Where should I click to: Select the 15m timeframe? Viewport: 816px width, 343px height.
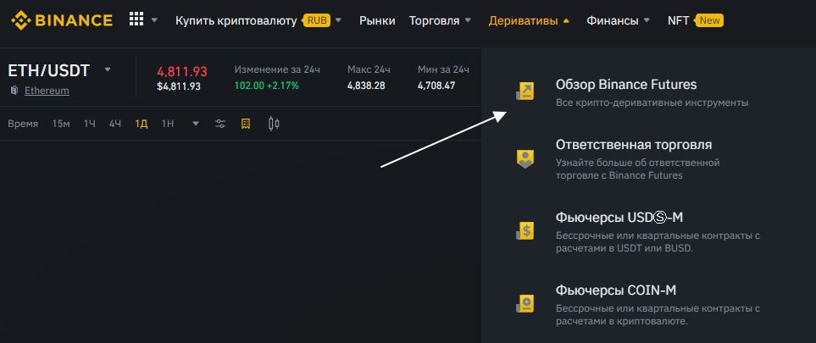[x=61, y=124]
